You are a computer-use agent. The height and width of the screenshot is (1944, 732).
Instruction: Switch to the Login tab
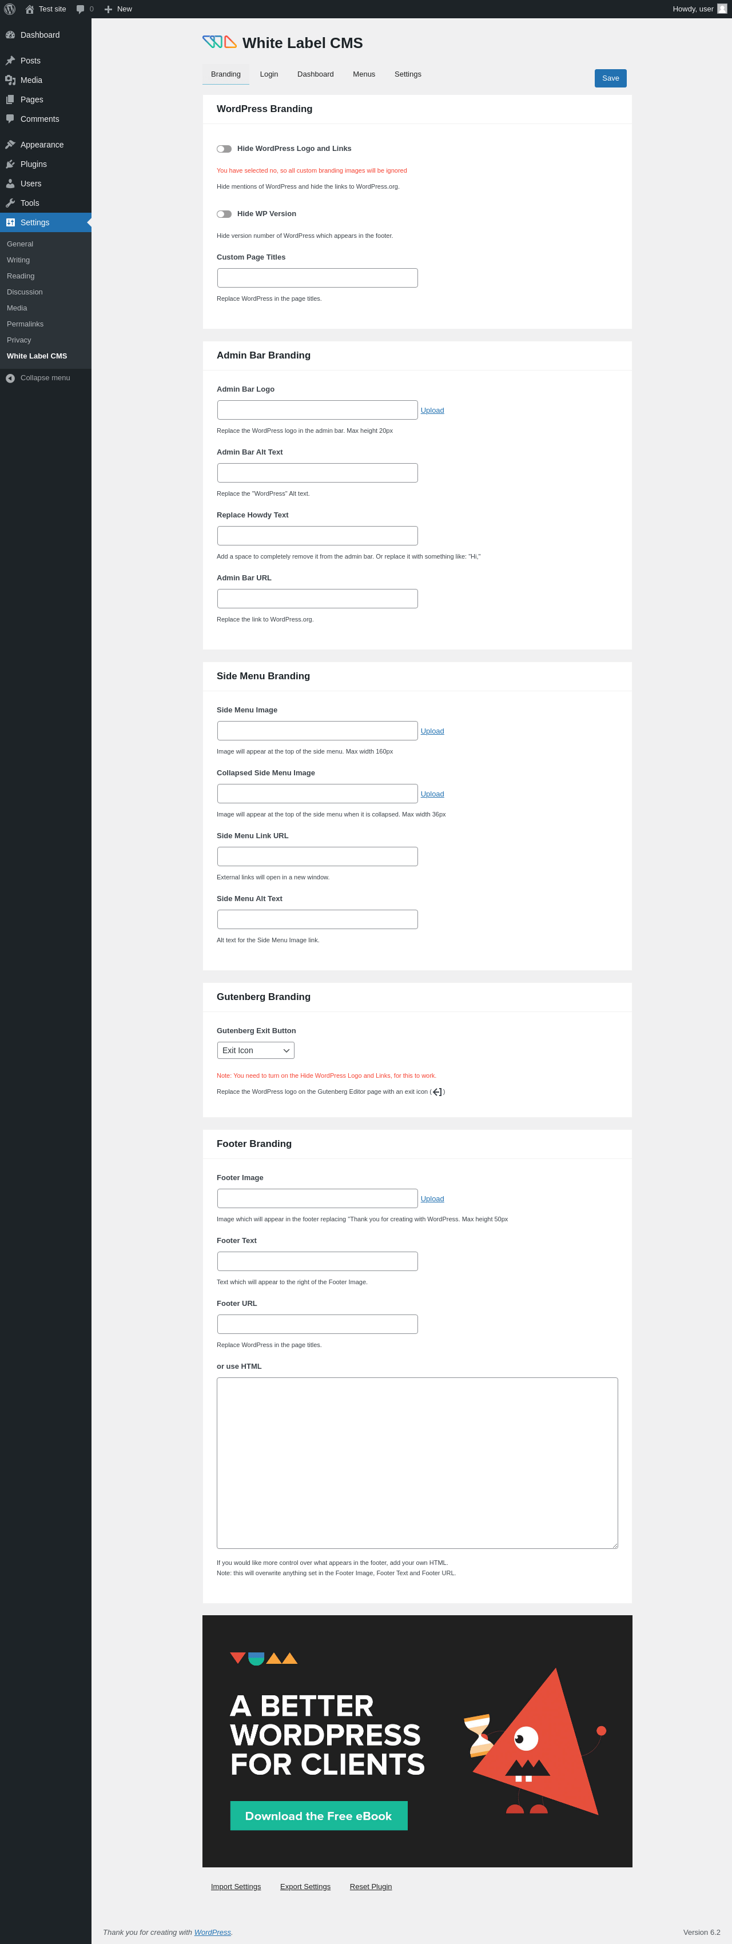269,74
